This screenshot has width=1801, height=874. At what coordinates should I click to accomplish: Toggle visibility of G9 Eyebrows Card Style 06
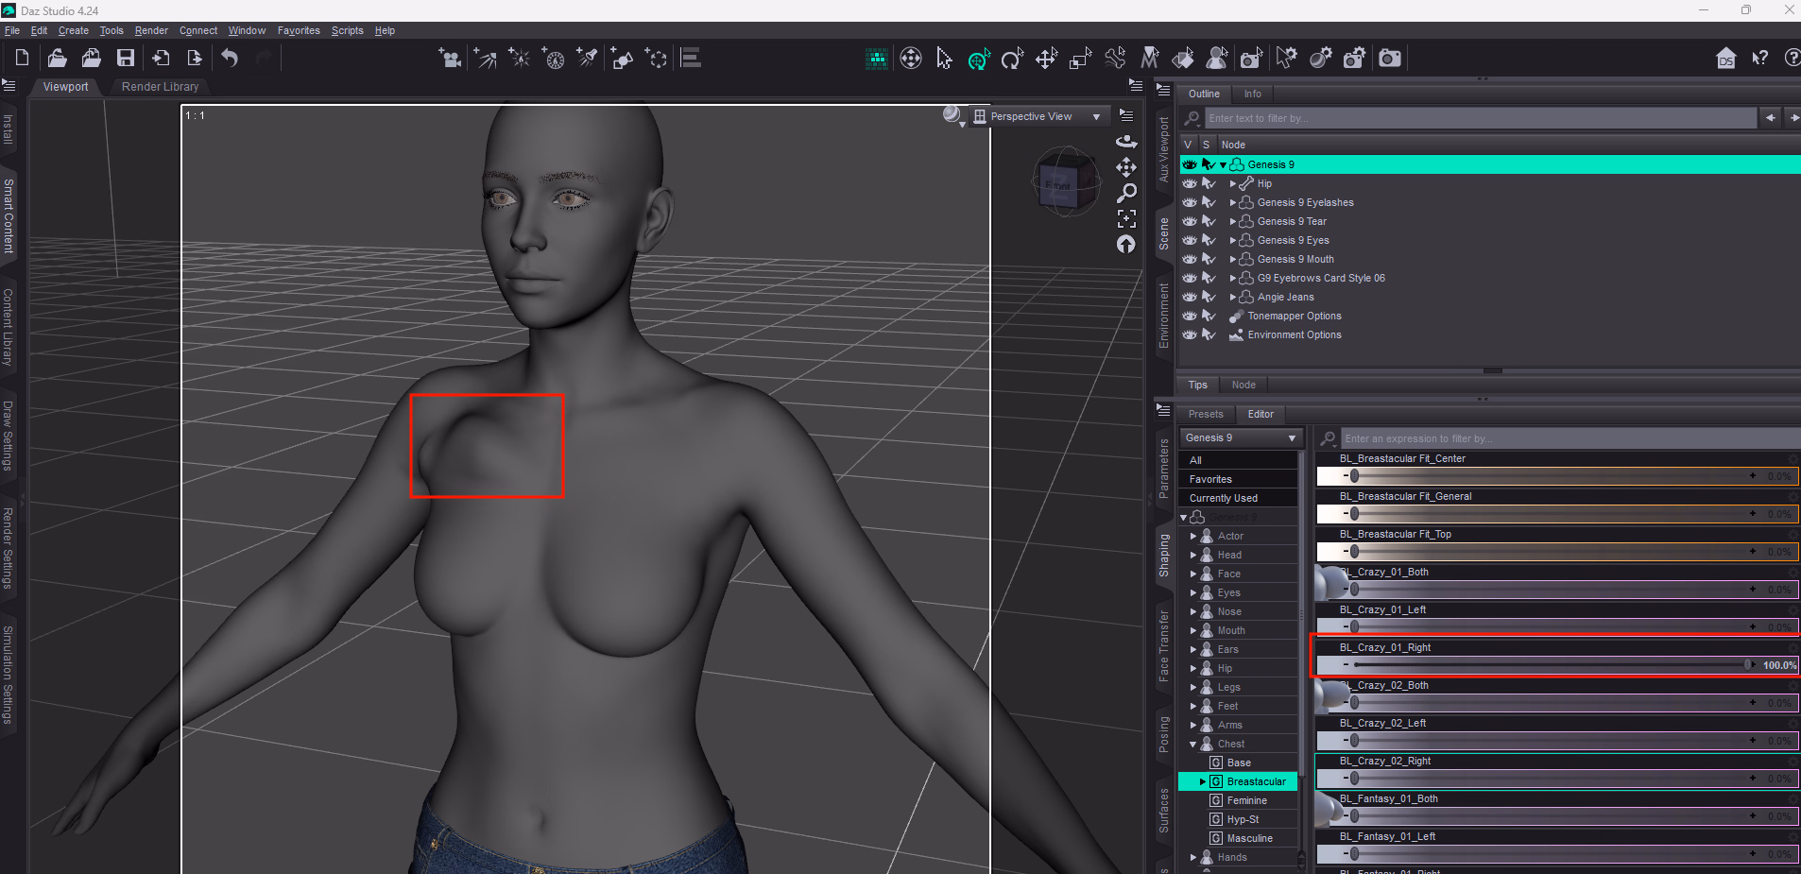[x=1190, y=278]
